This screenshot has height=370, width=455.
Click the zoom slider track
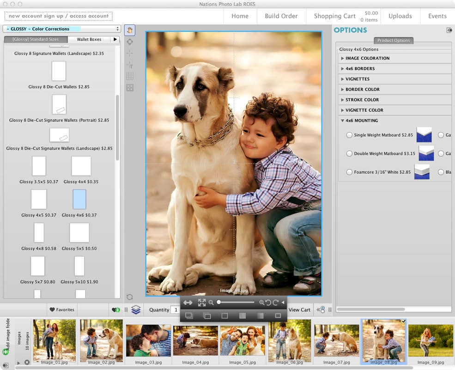point(236,303)
